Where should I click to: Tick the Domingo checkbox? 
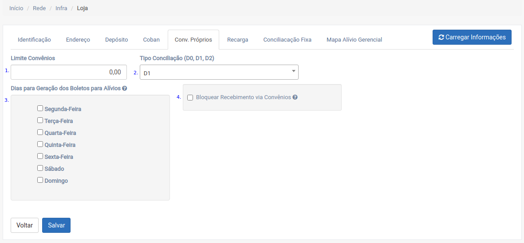click(x=40, y=180)
